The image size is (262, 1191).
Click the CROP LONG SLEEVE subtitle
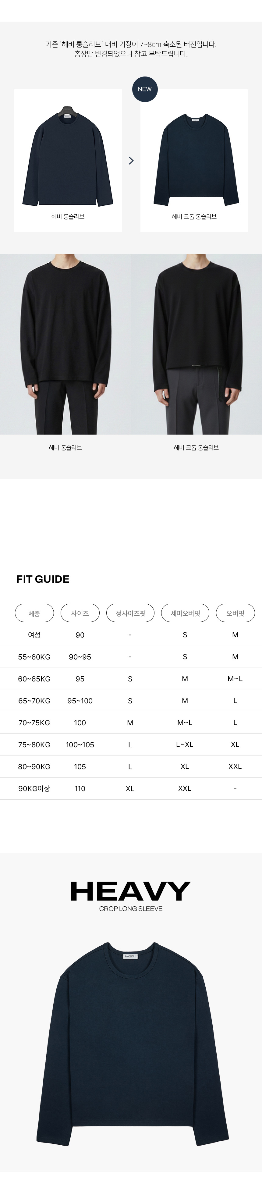tap(131, 908)
